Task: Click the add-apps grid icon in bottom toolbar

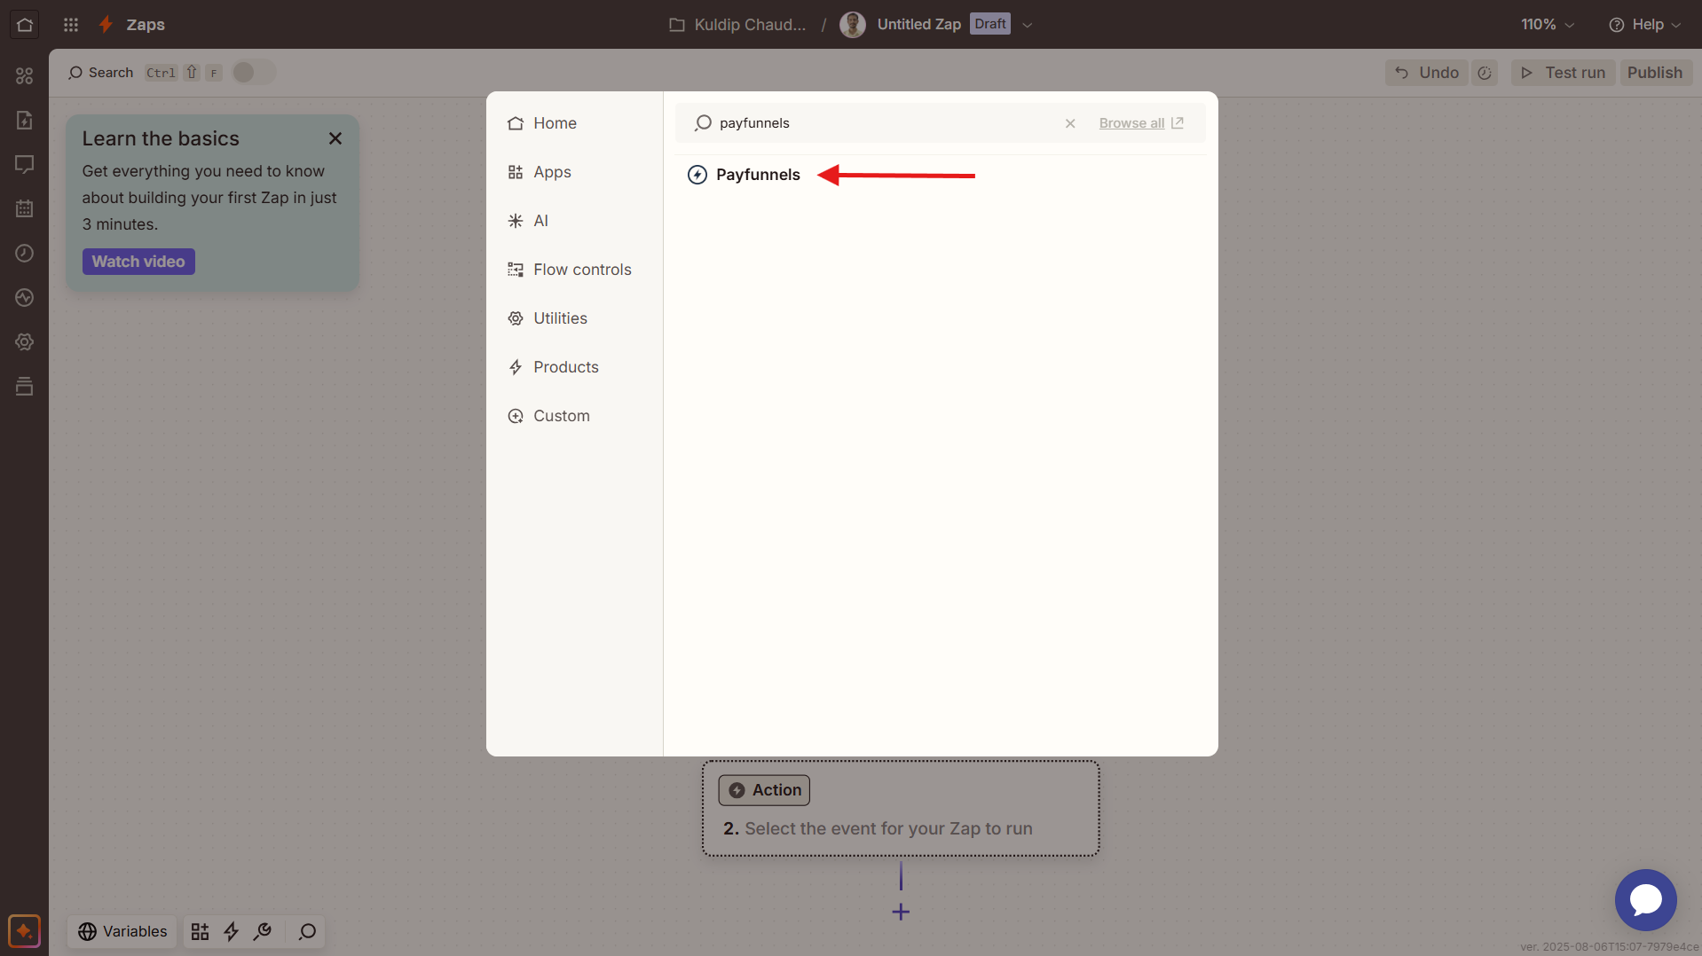Action: (200, 931)
